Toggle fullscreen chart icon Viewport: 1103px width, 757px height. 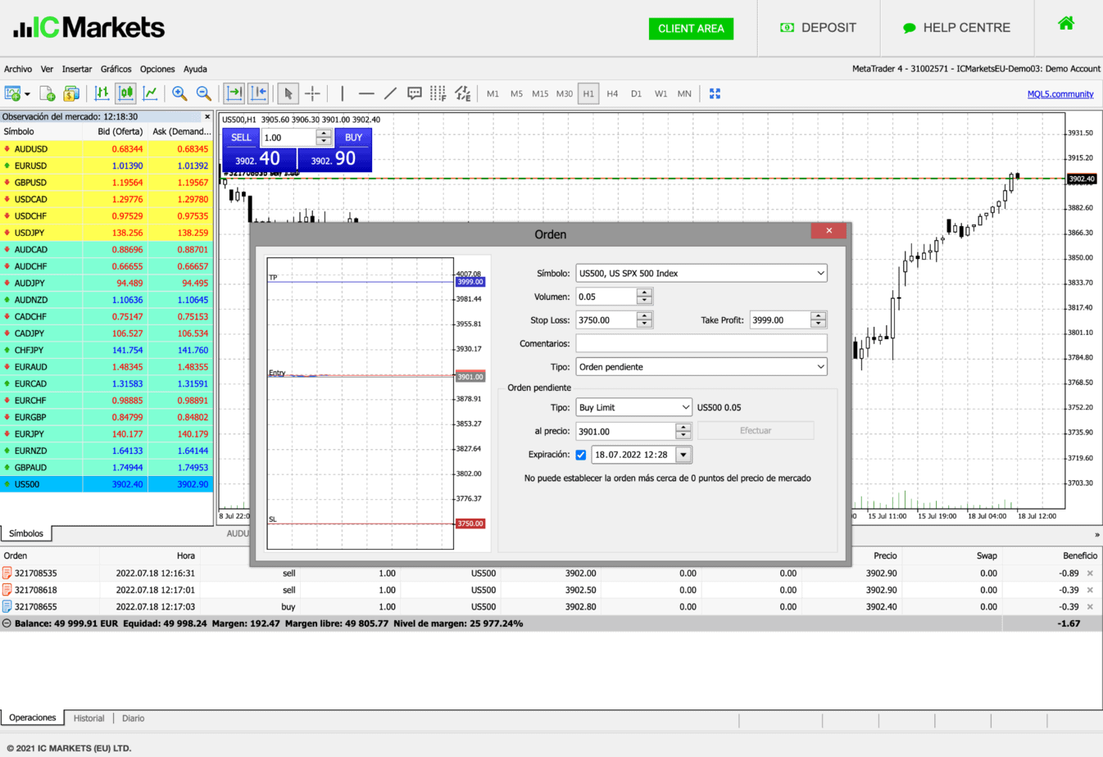click(x=715, y=93)
